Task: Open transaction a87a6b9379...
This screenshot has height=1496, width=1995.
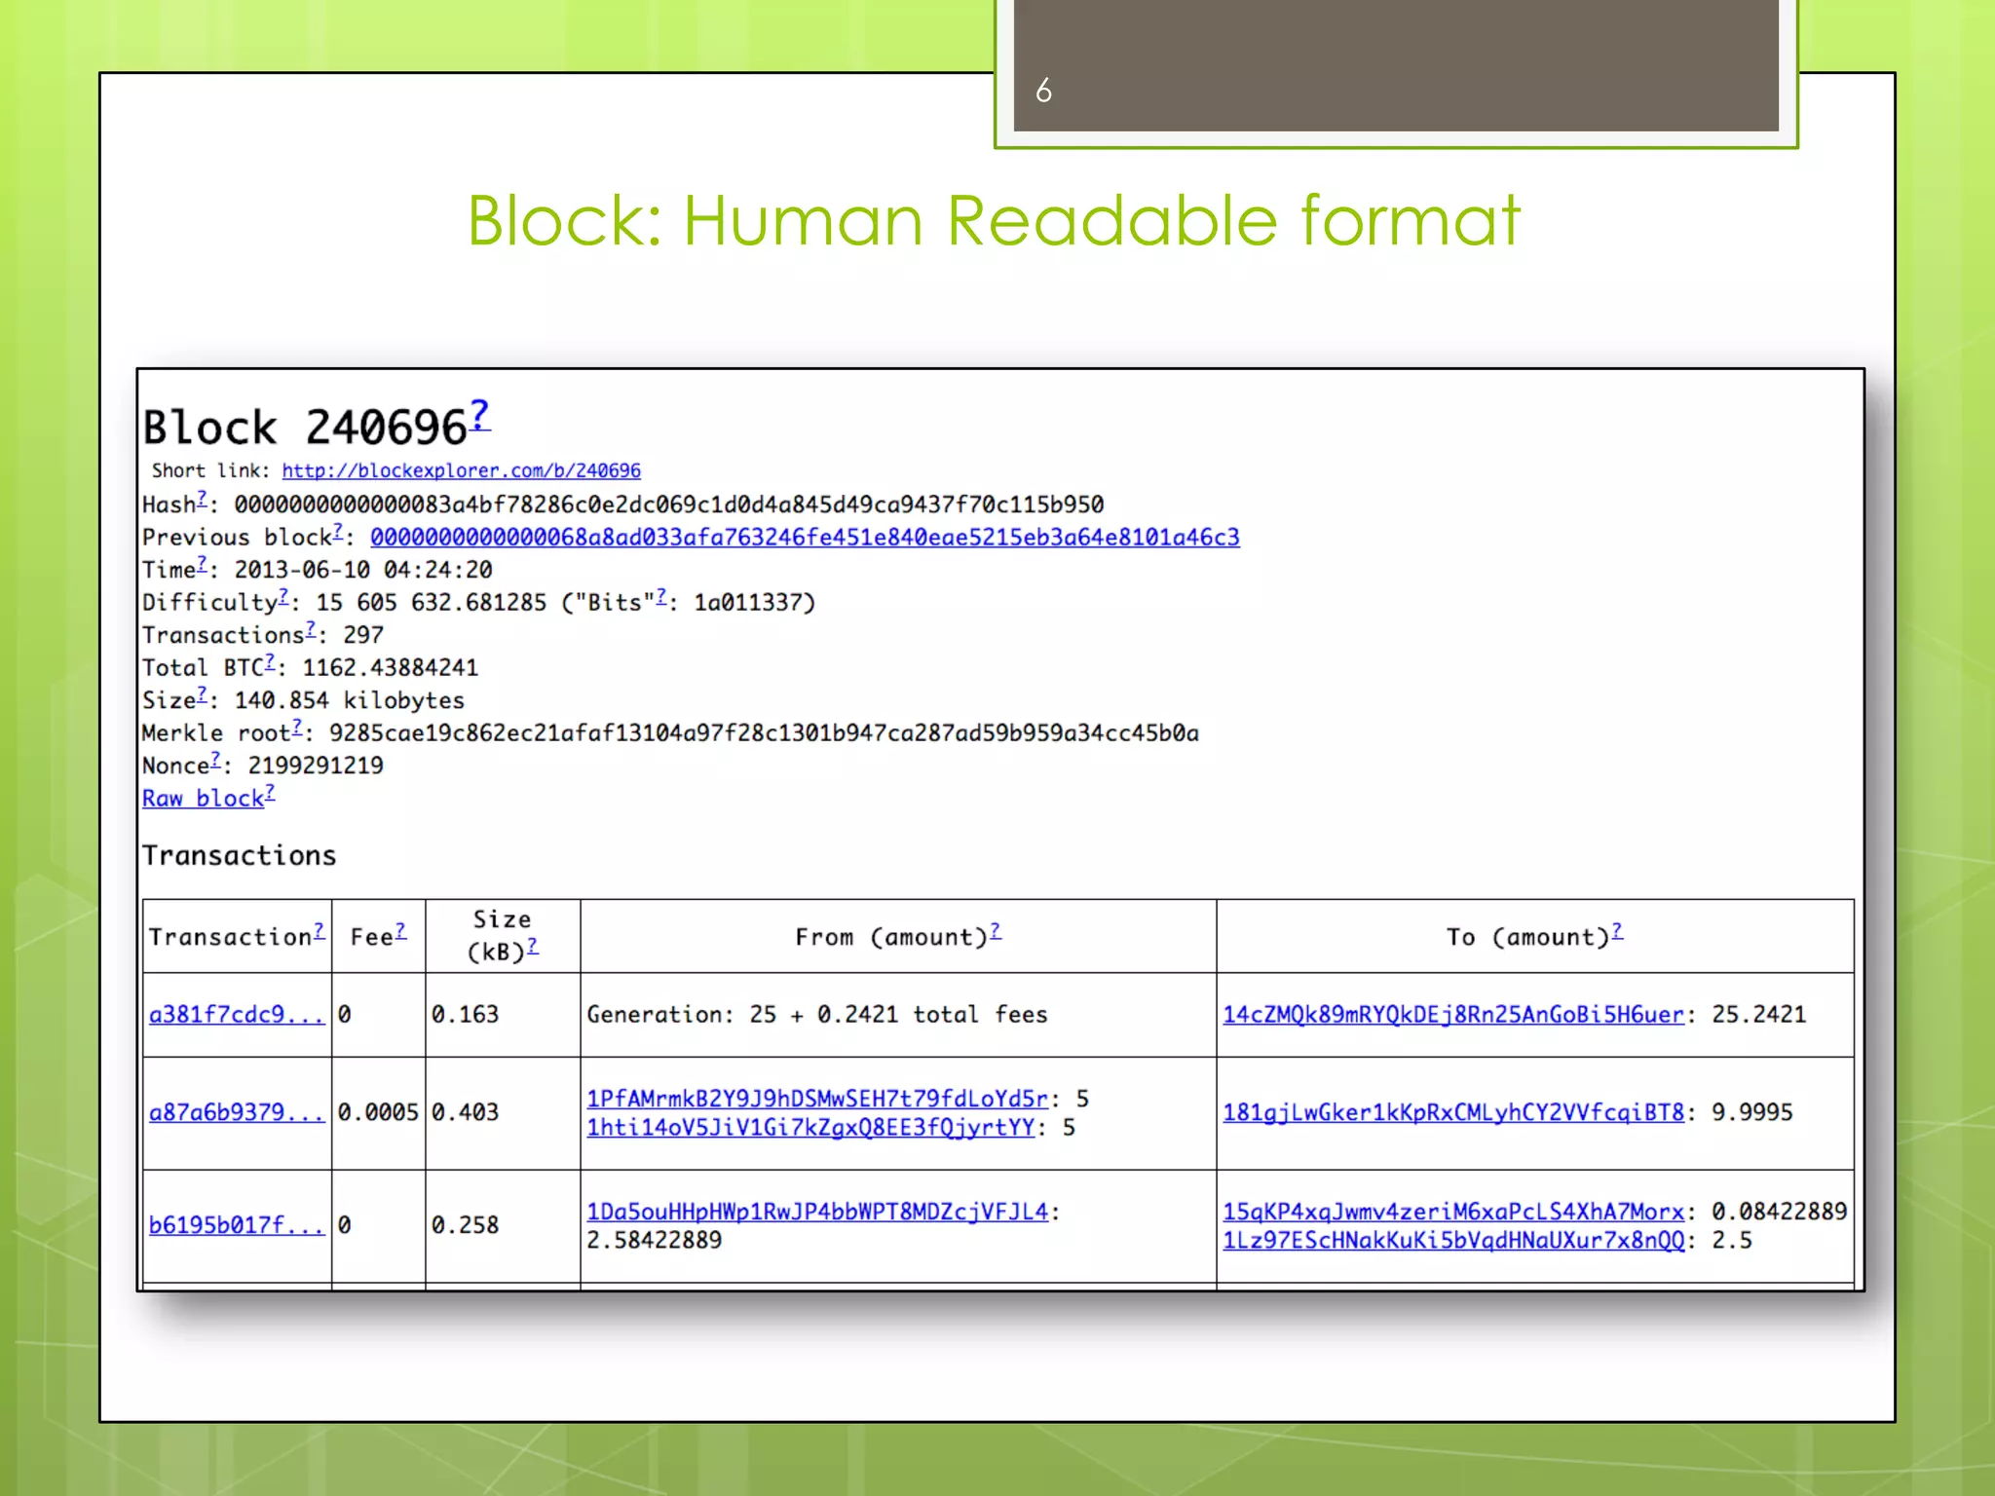Action: click(x=236, y=1112)
